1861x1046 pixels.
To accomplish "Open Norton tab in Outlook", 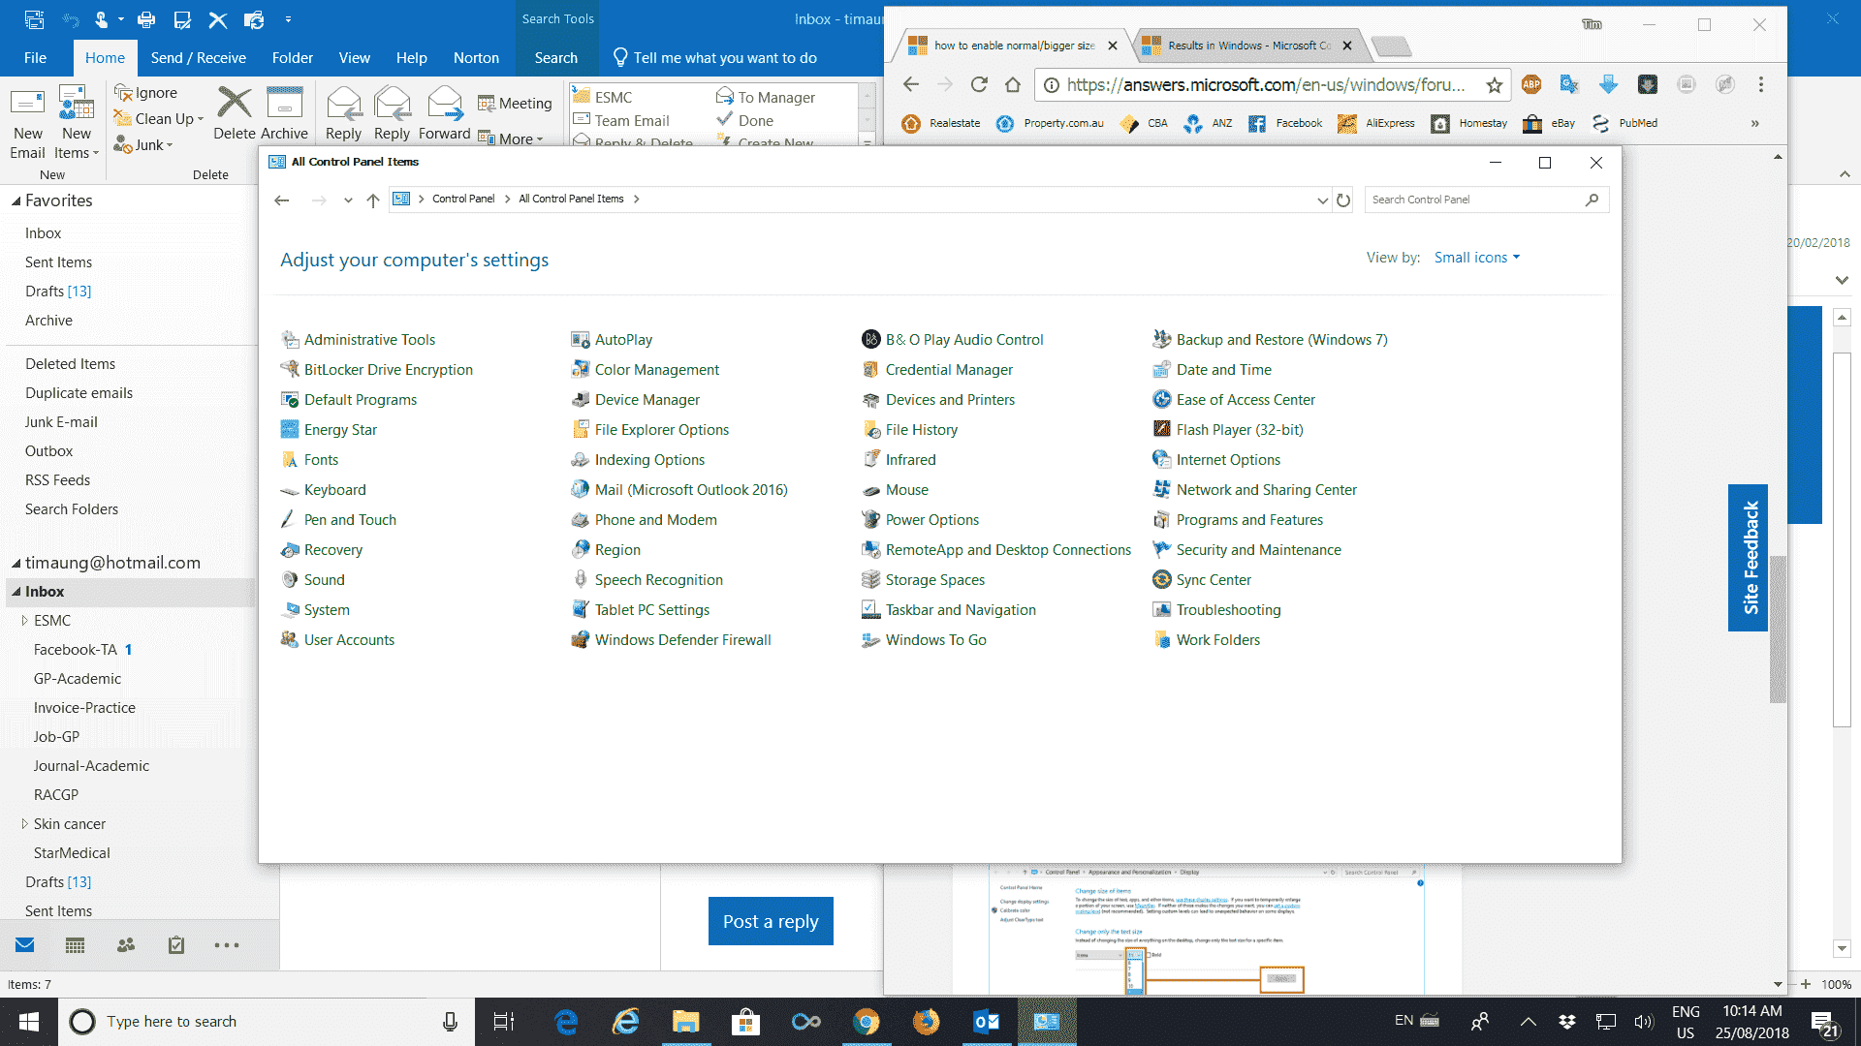I will pyautogui.click(x=476, y=58).
